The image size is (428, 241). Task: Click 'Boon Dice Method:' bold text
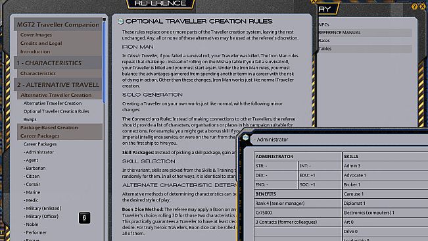pos(143,209)
